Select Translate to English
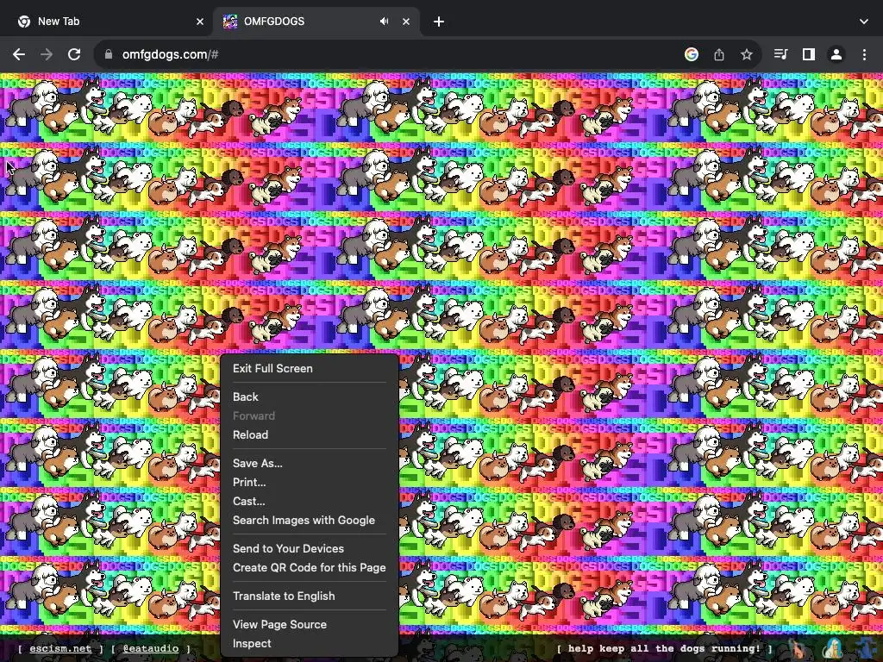This screenshot has width=883, height=662. pos(310,596)
